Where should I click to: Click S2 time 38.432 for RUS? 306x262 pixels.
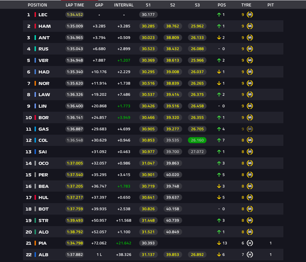coord(172,49)
